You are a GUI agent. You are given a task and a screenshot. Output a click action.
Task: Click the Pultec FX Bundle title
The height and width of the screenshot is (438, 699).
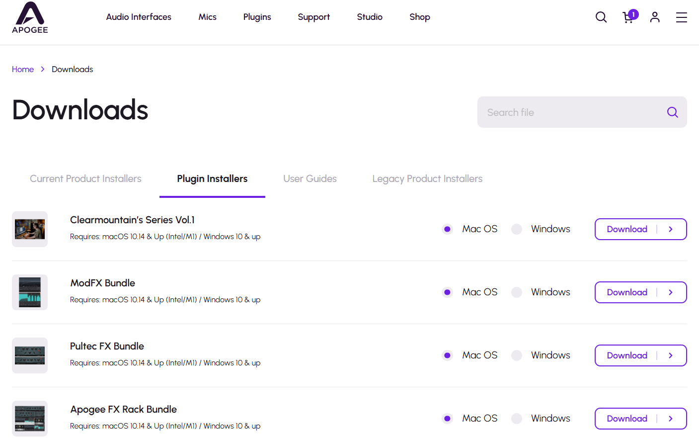[107, 346]
